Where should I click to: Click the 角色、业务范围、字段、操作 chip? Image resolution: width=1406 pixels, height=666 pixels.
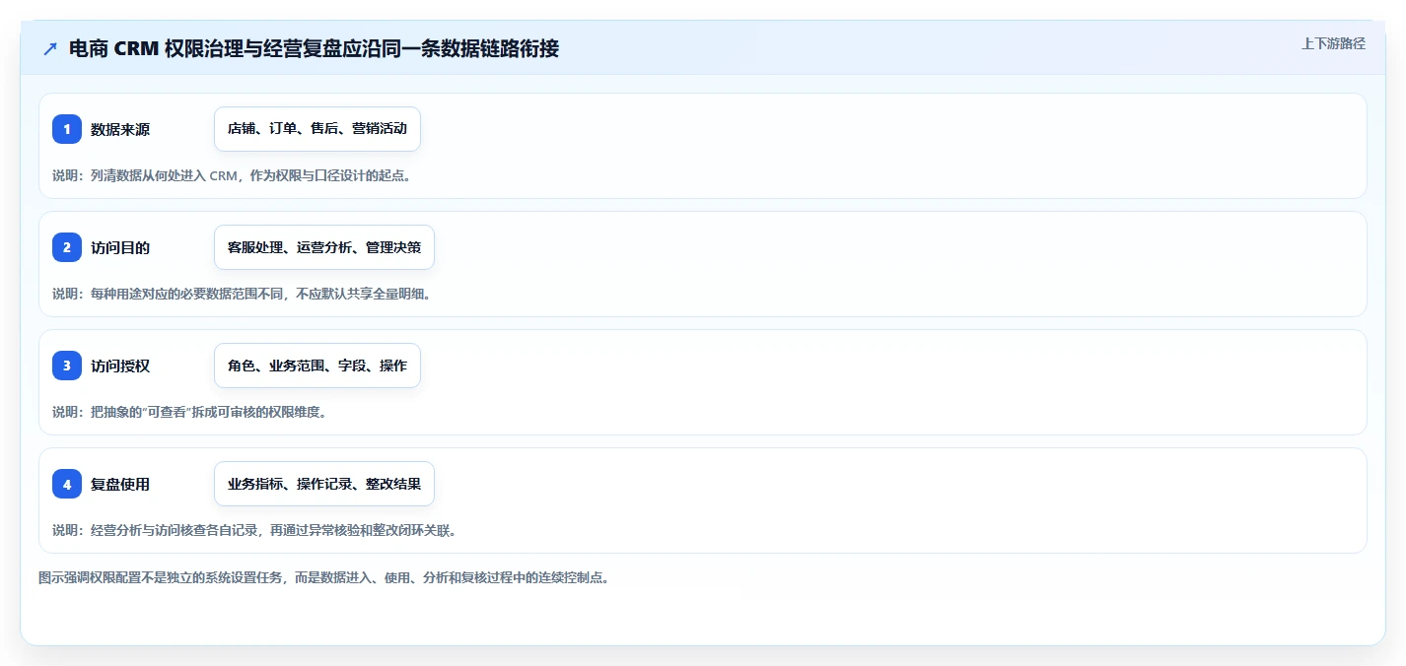coord(317,366)
